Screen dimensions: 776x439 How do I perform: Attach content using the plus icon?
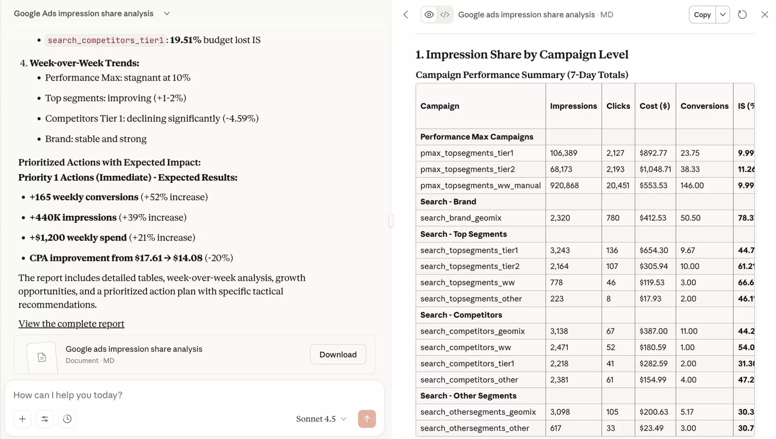[x=22, y=419]
